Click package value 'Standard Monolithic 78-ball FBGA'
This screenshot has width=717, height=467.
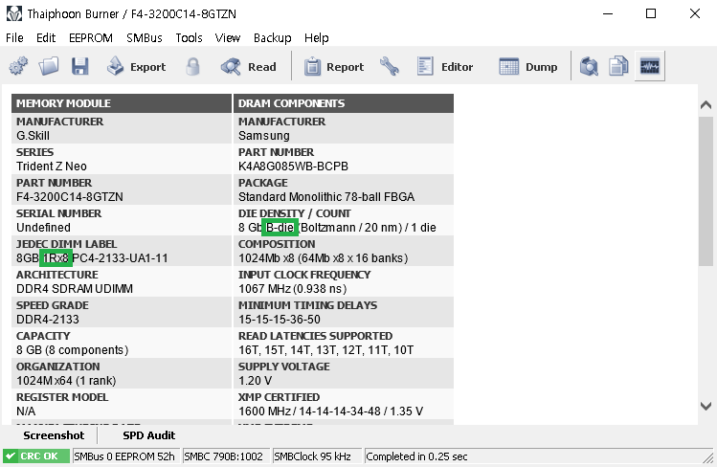tap(326, 197)
